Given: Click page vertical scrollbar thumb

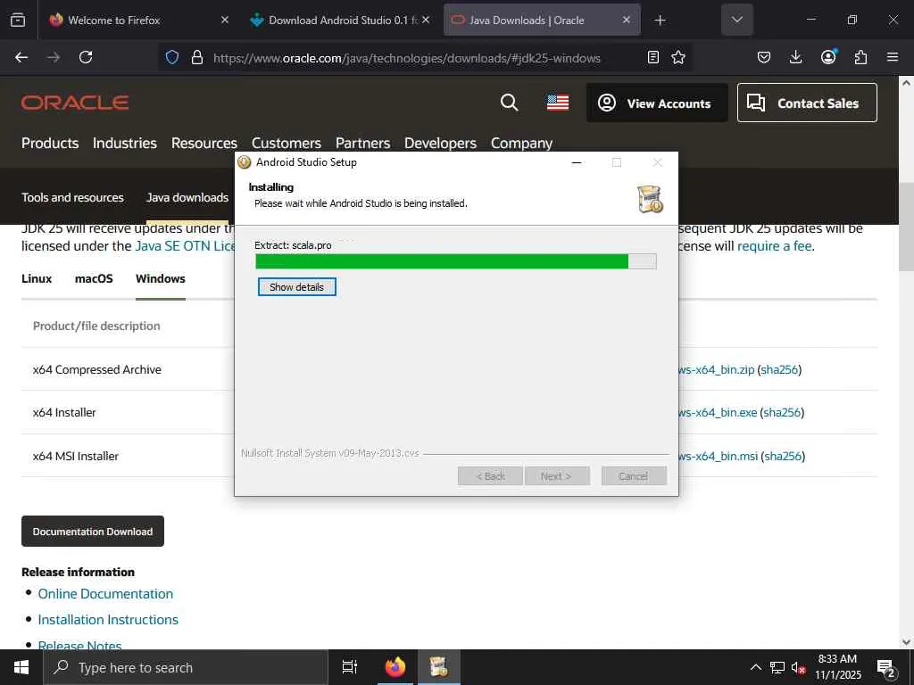Looking at the screenshot, I should coord(906,226).
